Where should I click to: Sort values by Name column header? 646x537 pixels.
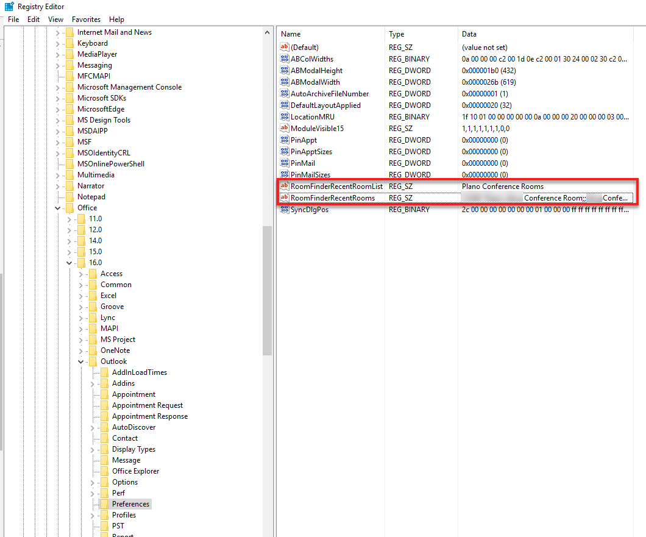pyautogui.click(x=331, y=34)
